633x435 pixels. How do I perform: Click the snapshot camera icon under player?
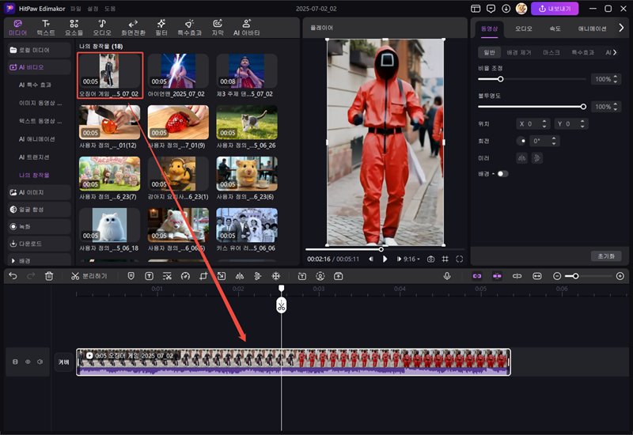coord(430,259)
